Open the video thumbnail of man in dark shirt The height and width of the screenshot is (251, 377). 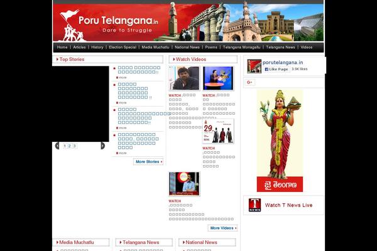[x=184, y=78]
